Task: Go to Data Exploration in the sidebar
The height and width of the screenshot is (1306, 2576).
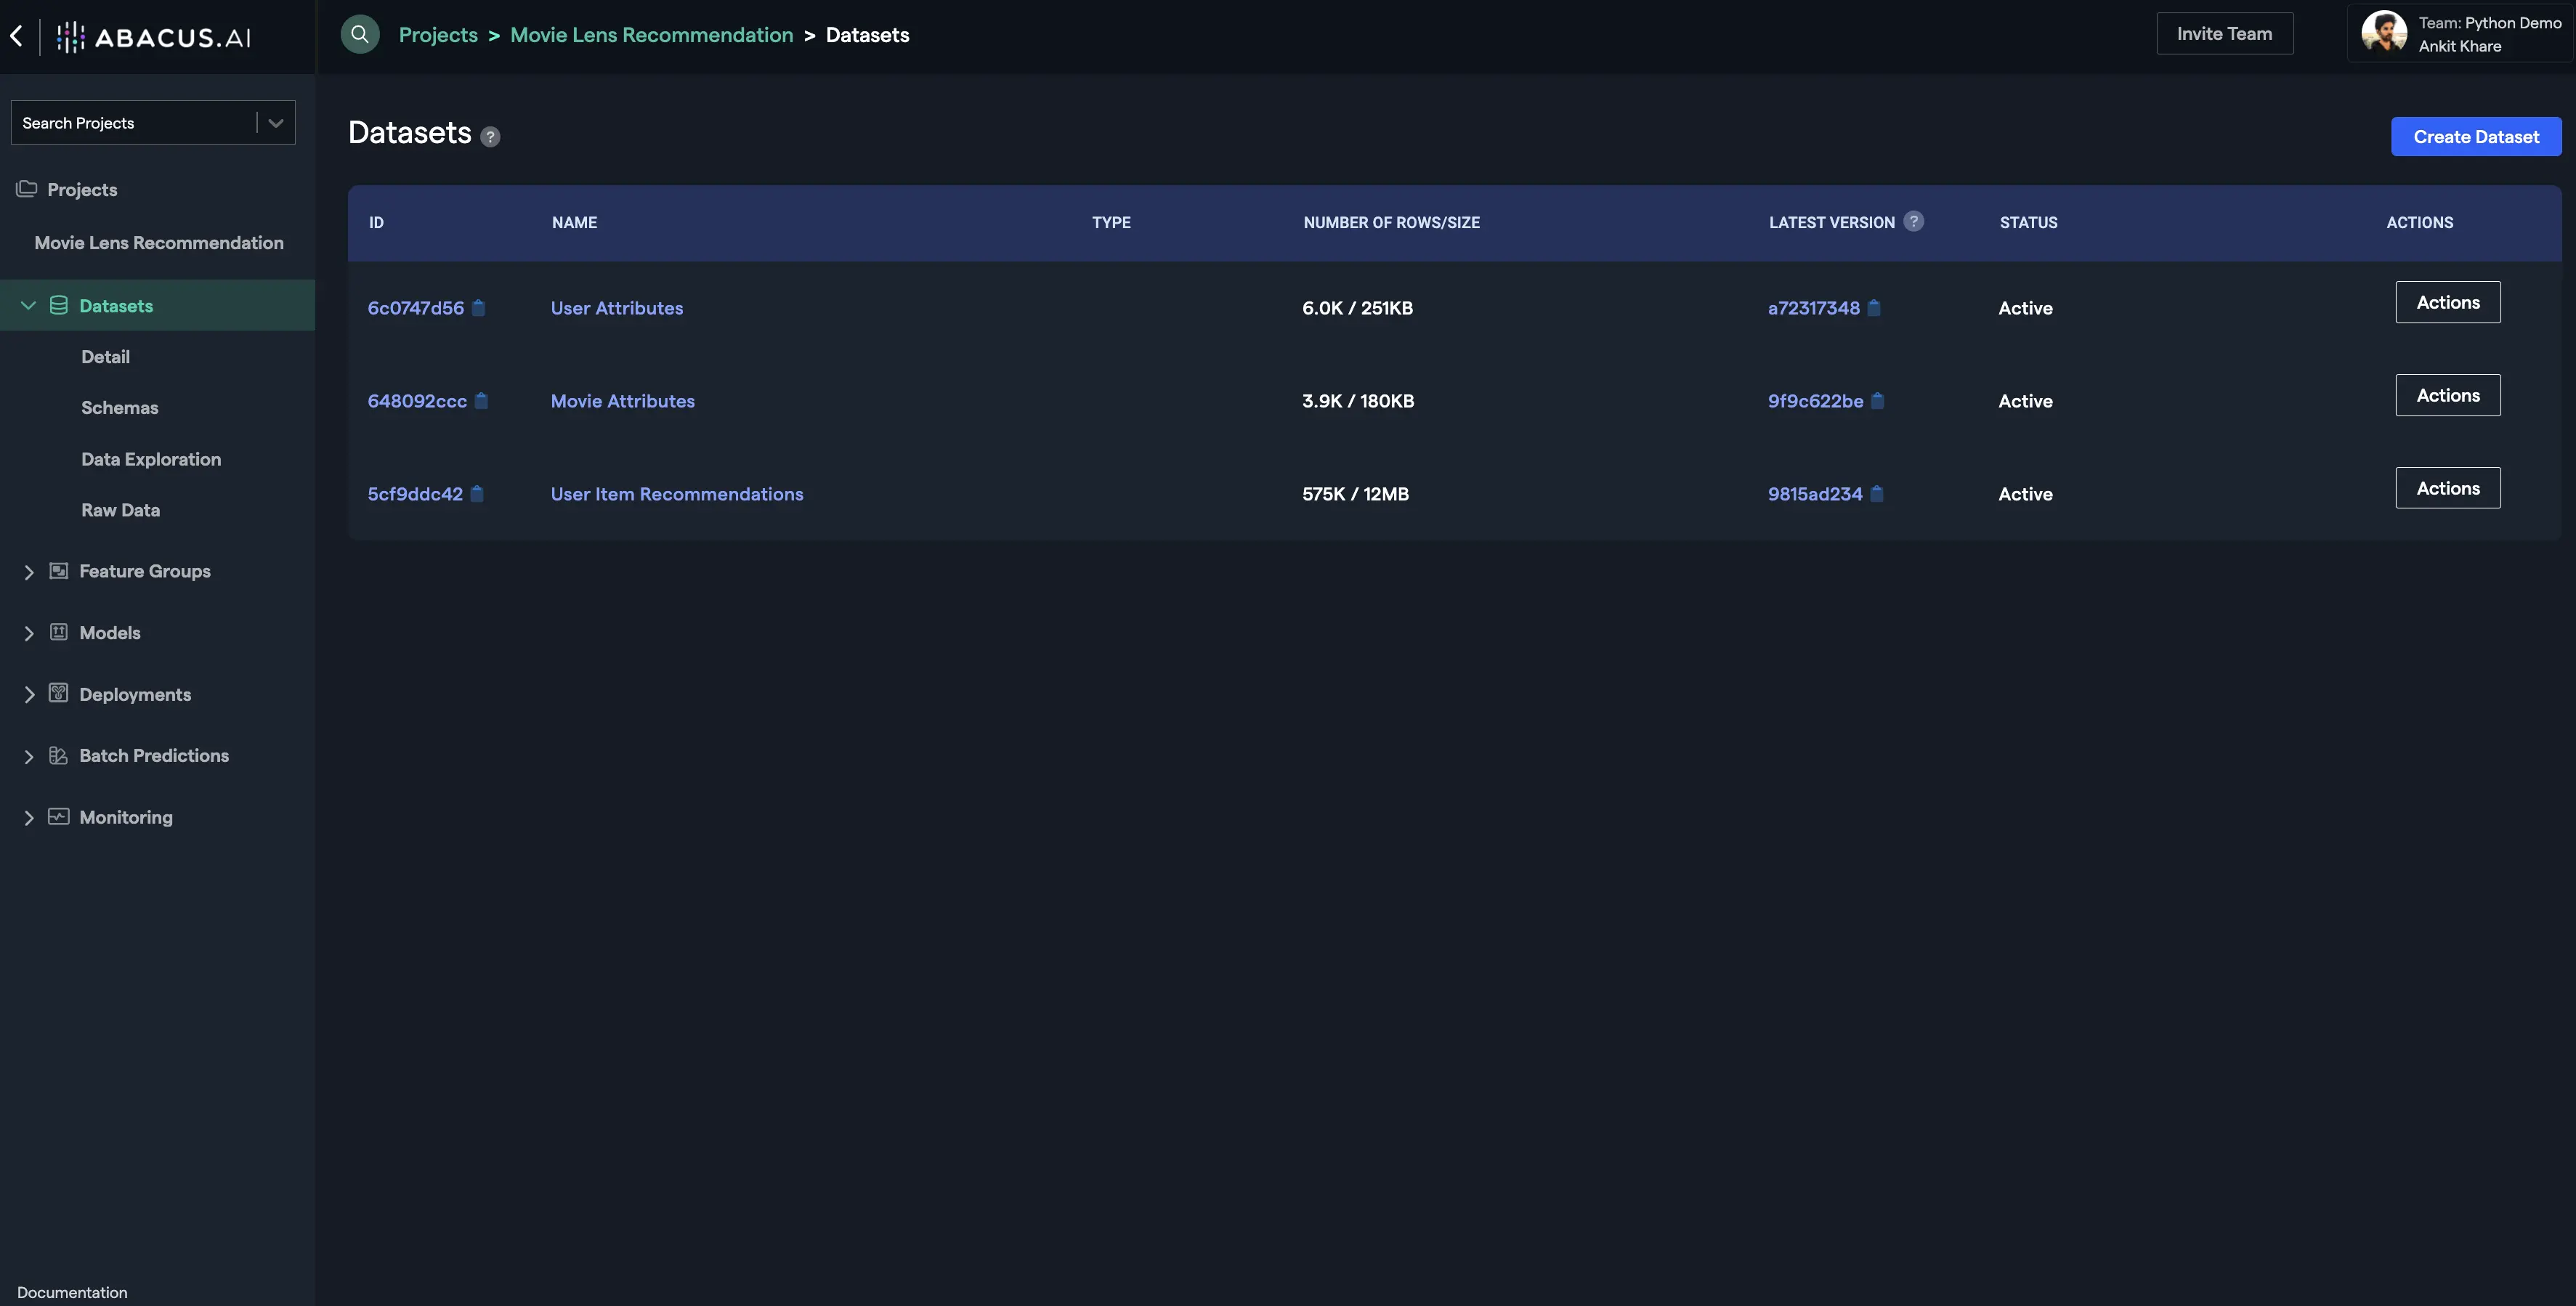Action: 151,459
